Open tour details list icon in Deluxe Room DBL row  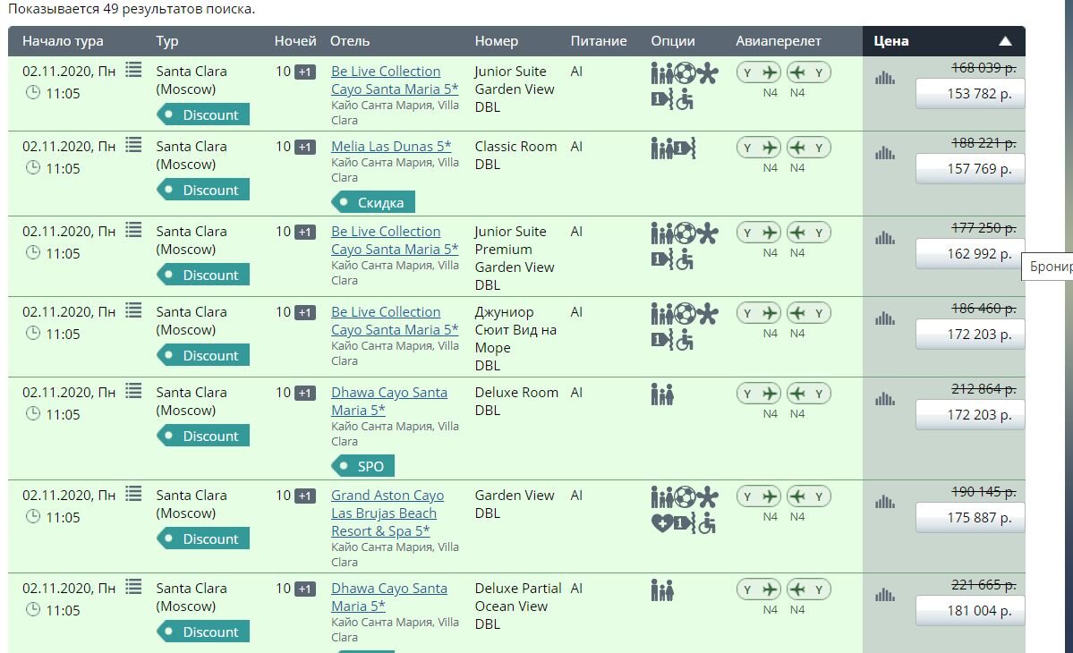(133, 391)
